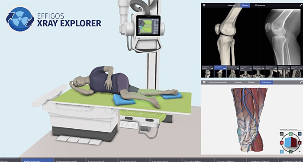The height and width of the screenshot is (162, 303).
Task: Choose Sprunggelenk in the bottom strip
Action: (70, 160)
